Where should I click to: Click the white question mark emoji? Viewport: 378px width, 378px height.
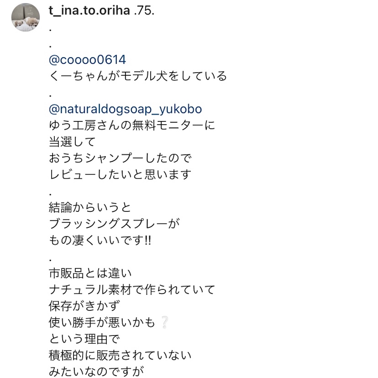point(164,322)
